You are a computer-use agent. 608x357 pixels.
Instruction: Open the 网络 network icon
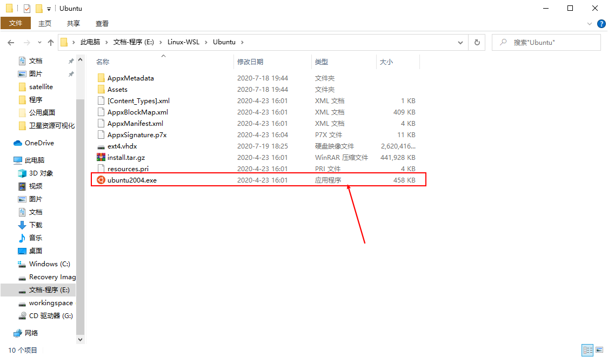17,333
